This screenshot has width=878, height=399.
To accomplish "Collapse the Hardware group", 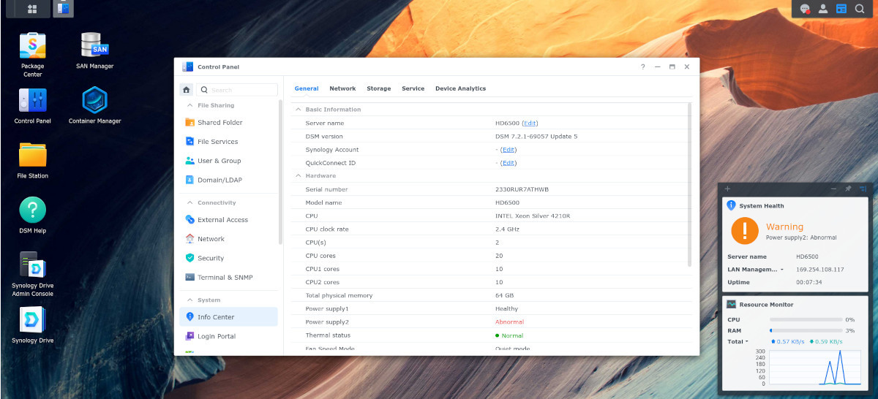I will [298, 176].
